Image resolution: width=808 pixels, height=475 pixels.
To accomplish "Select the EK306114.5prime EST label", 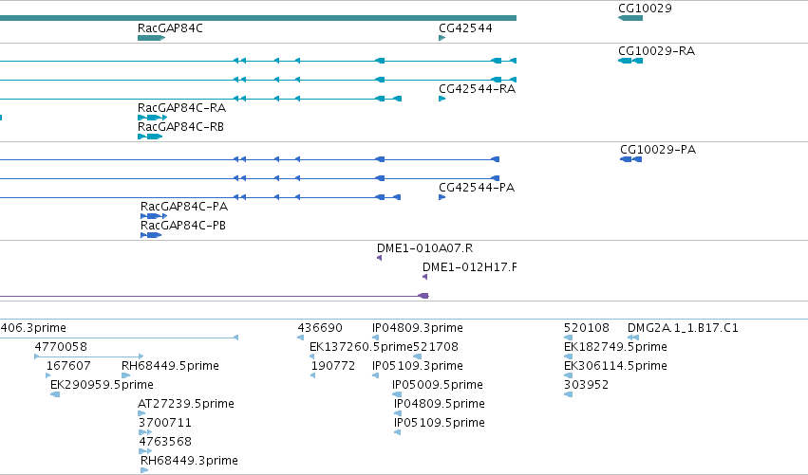I will coord(616,366).
